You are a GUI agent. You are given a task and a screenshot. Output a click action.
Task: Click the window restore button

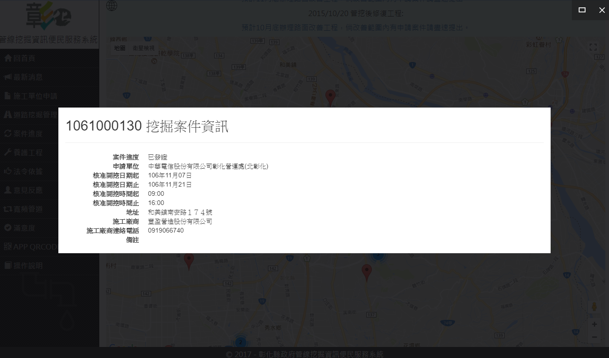[582, 10]
